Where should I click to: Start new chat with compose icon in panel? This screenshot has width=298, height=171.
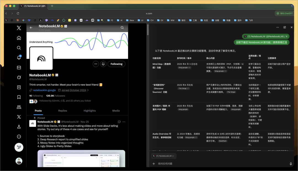click(x=285, y=27)
